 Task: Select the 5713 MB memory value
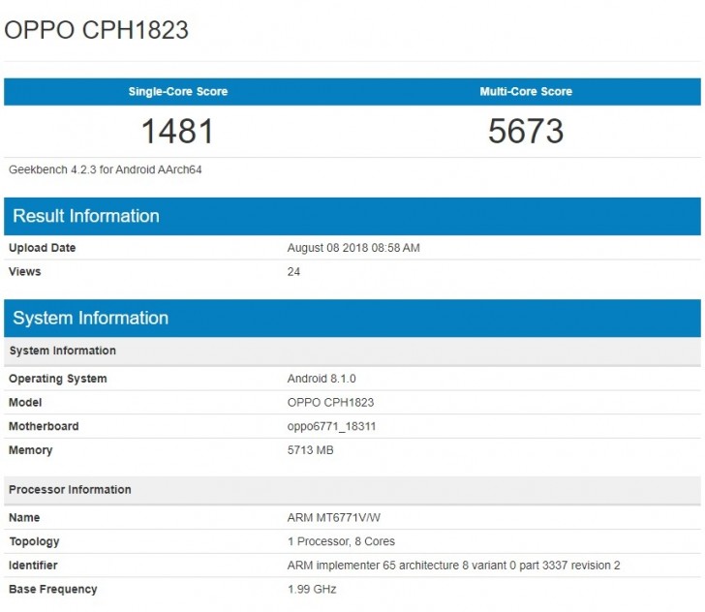coord(310,450)
